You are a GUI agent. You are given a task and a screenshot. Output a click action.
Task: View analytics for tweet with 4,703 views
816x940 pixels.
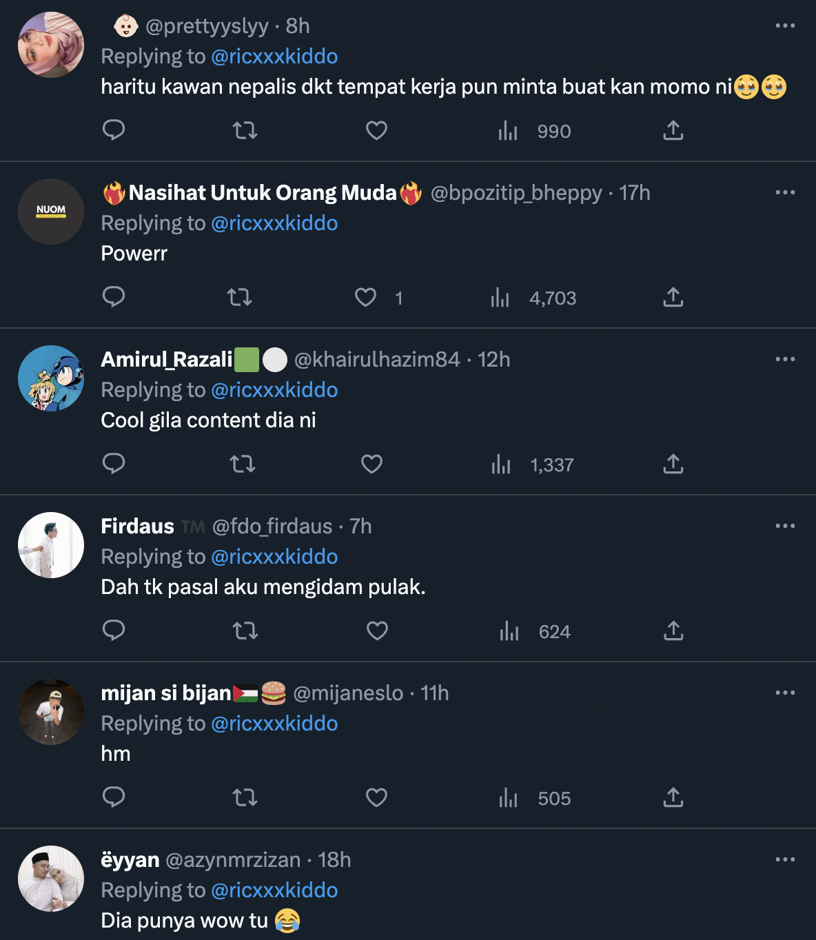pyautogui.click(x=500, y=298)
